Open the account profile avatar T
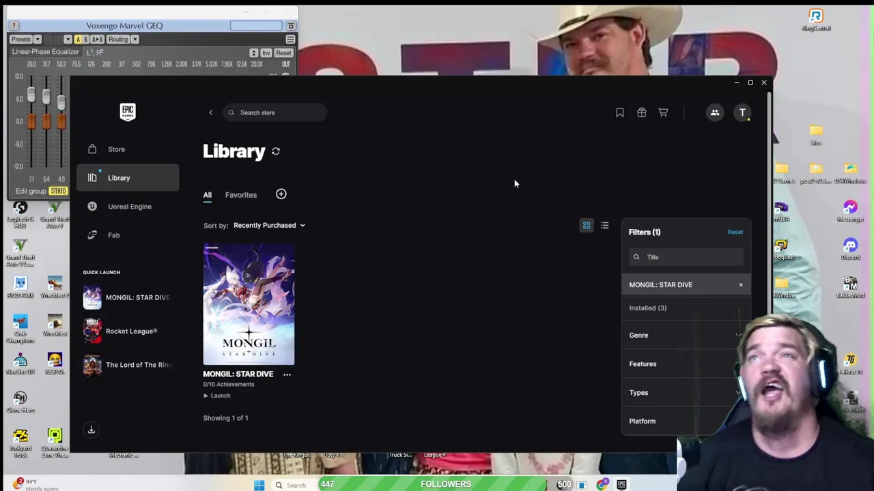This screenshot has height=491, width=874. pos(742,113)
